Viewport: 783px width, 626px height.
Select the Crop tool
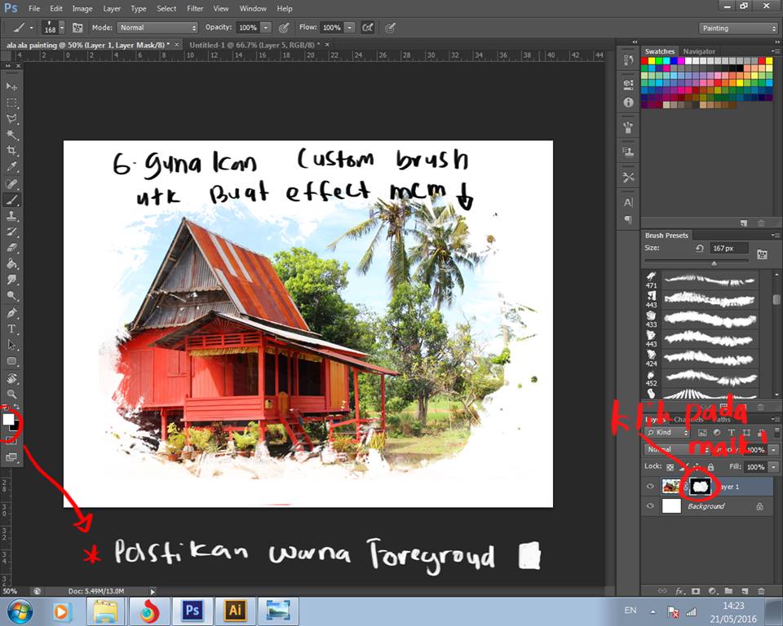coord(11,151)
